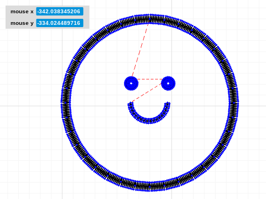The height and width of the screenshot is (199, 266).
Task: Click red dashed line from right eye to smile
Action: coord(146,93)
